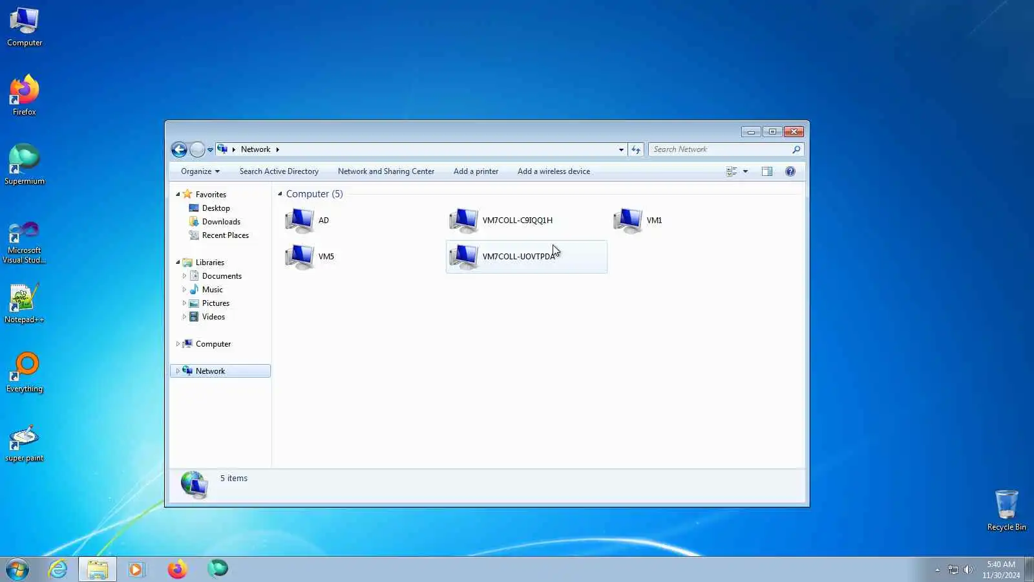Select Favorites in navigation pane
The width and height of the screenshot is (1034, 582).
[x=211, y=195]
